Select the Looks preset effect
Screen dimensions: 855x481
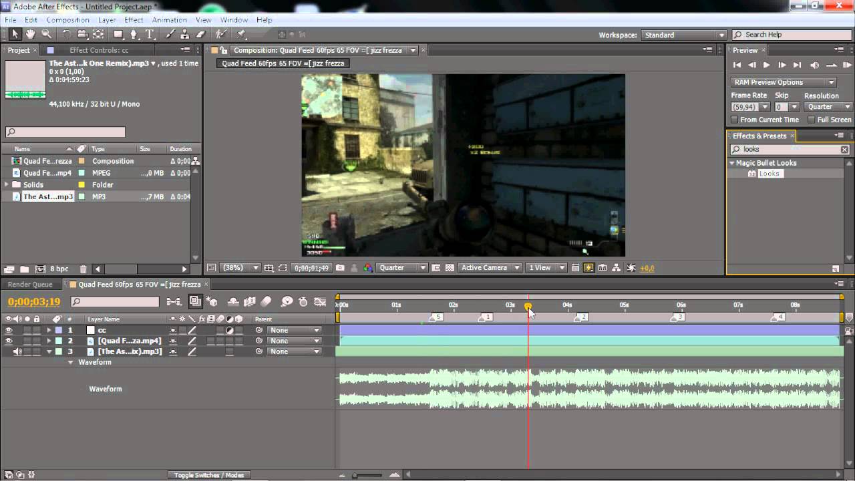(769, 174)
